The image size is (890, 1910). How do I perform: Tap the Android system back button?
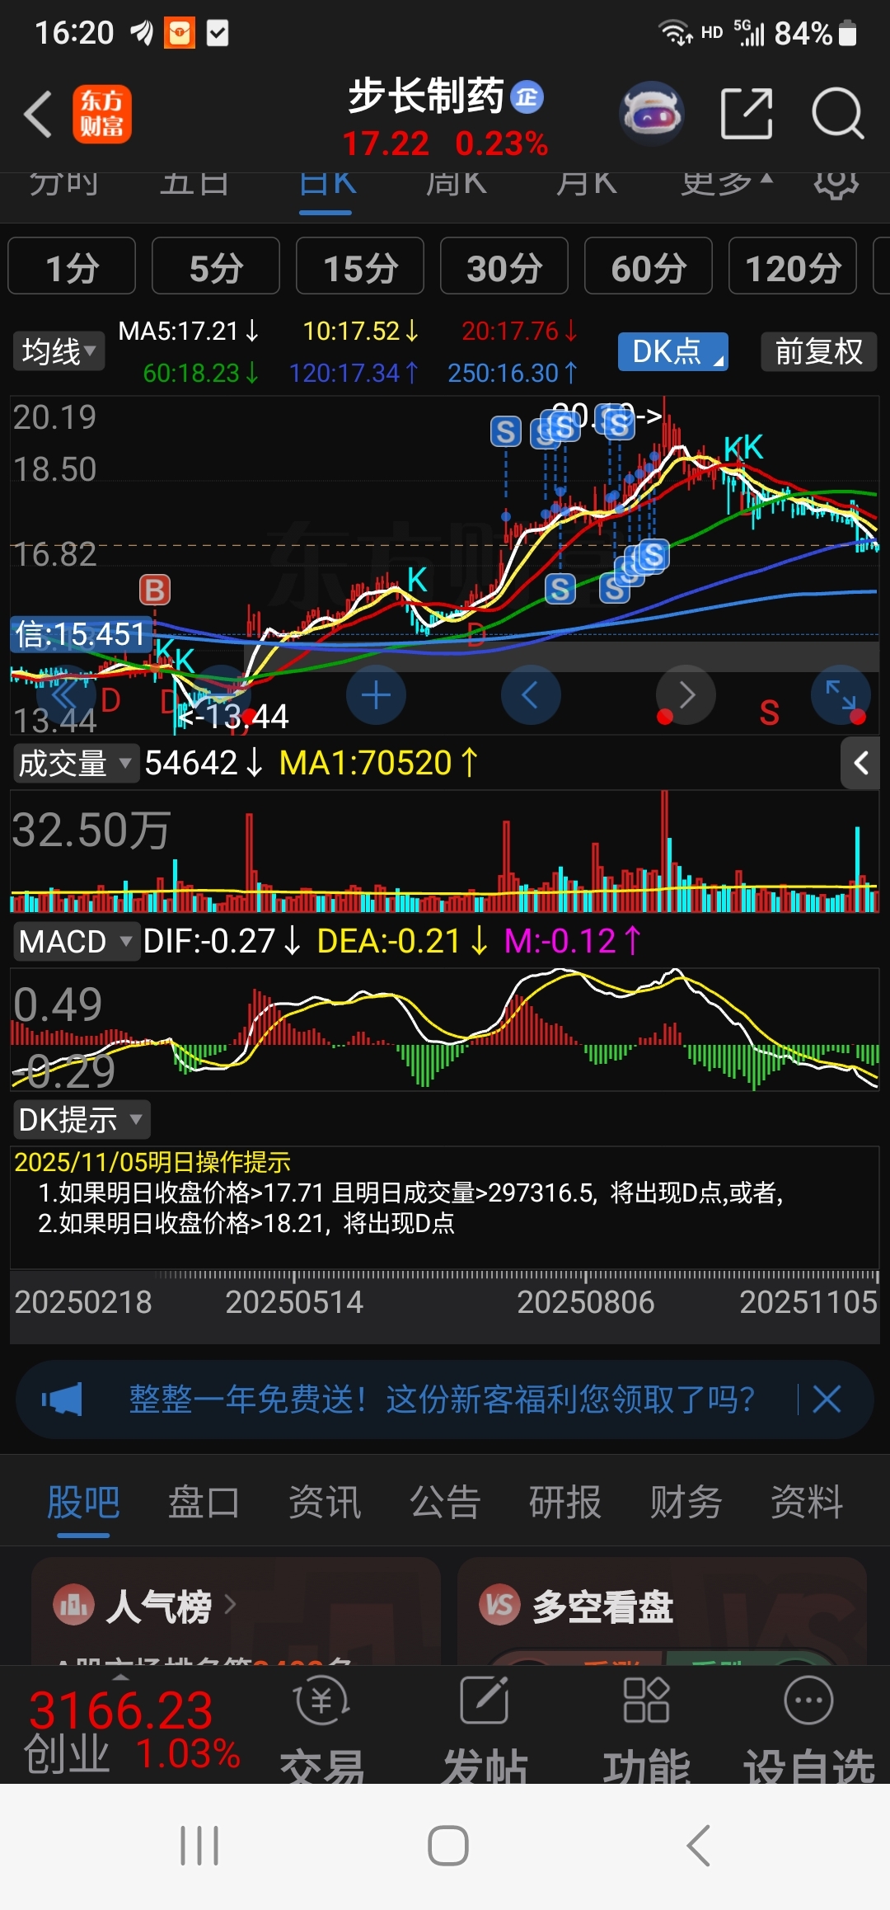[x=698, y=1846]
